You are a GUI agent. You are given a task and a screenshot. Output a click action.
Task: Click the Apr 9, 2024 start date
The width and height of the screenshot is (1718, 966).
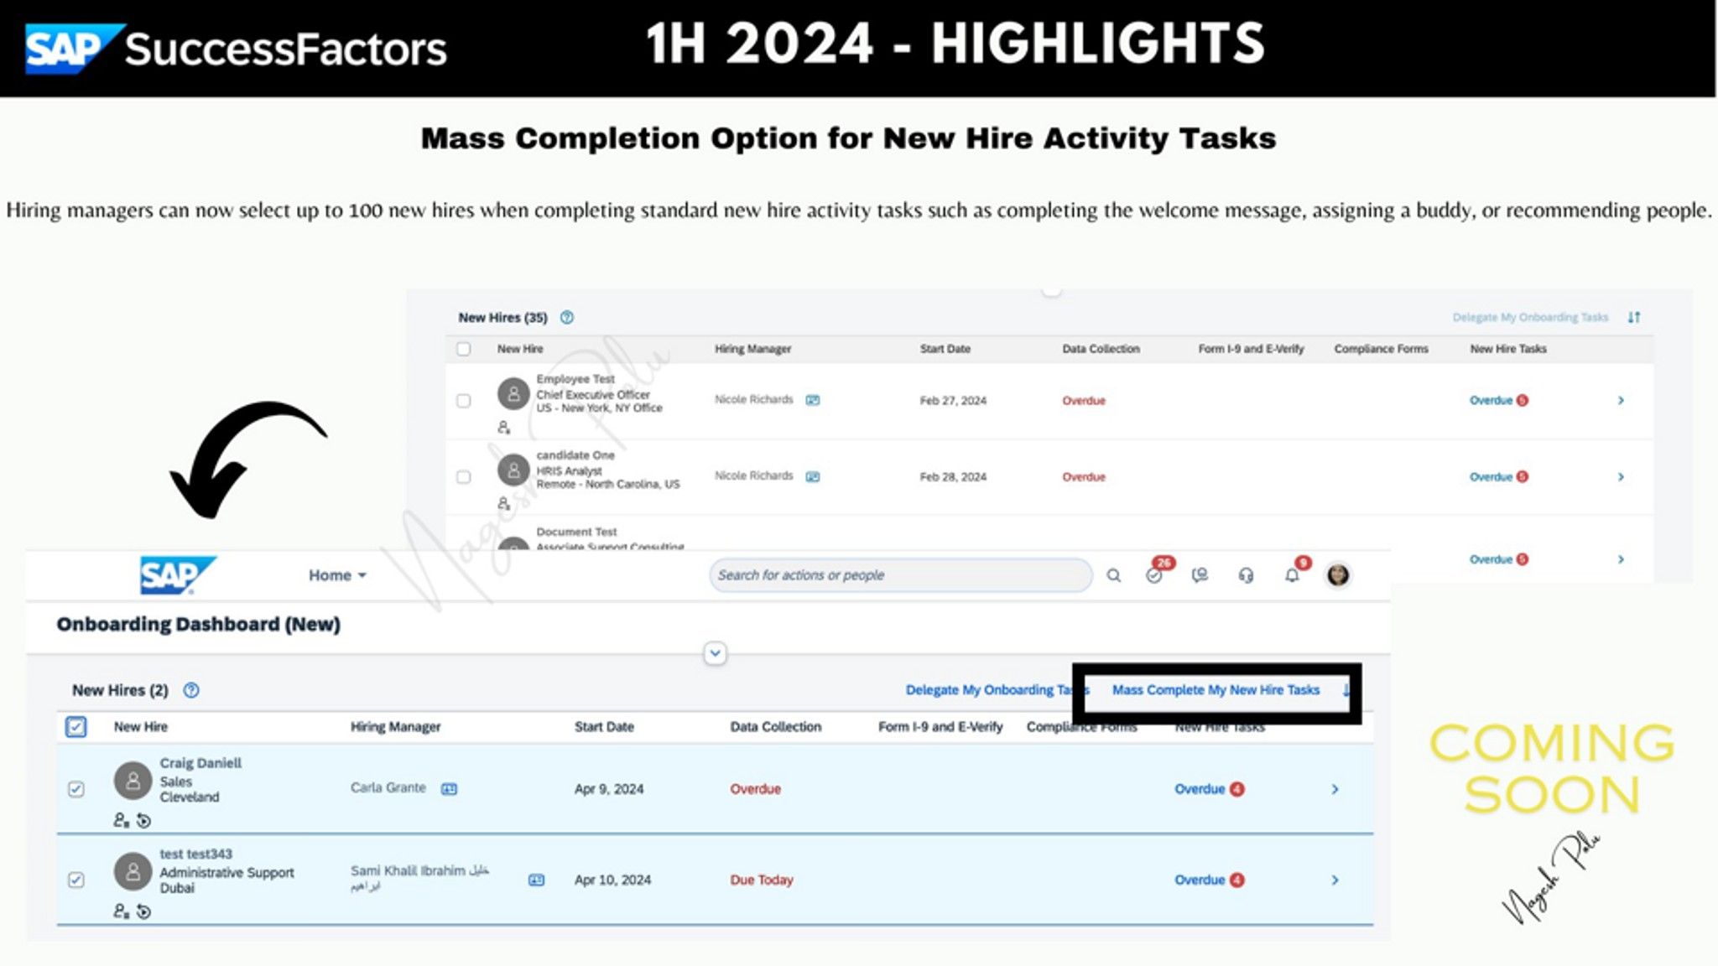609,789
